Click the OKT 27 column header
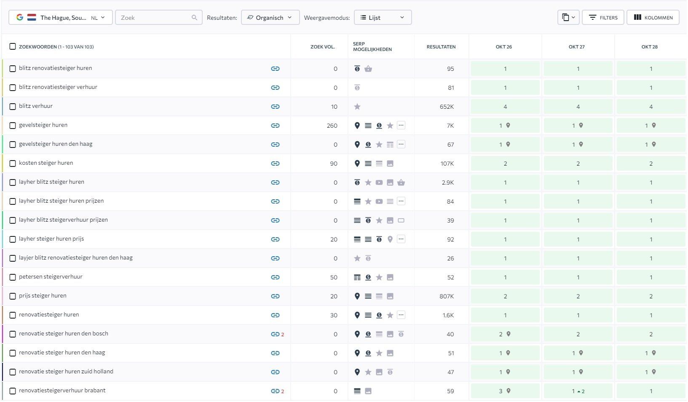 [577, 47]
